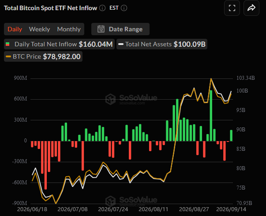This screenshot has height=216, width=266.
Task: Click the 70.95B right axis label
Action: [244, 203]
